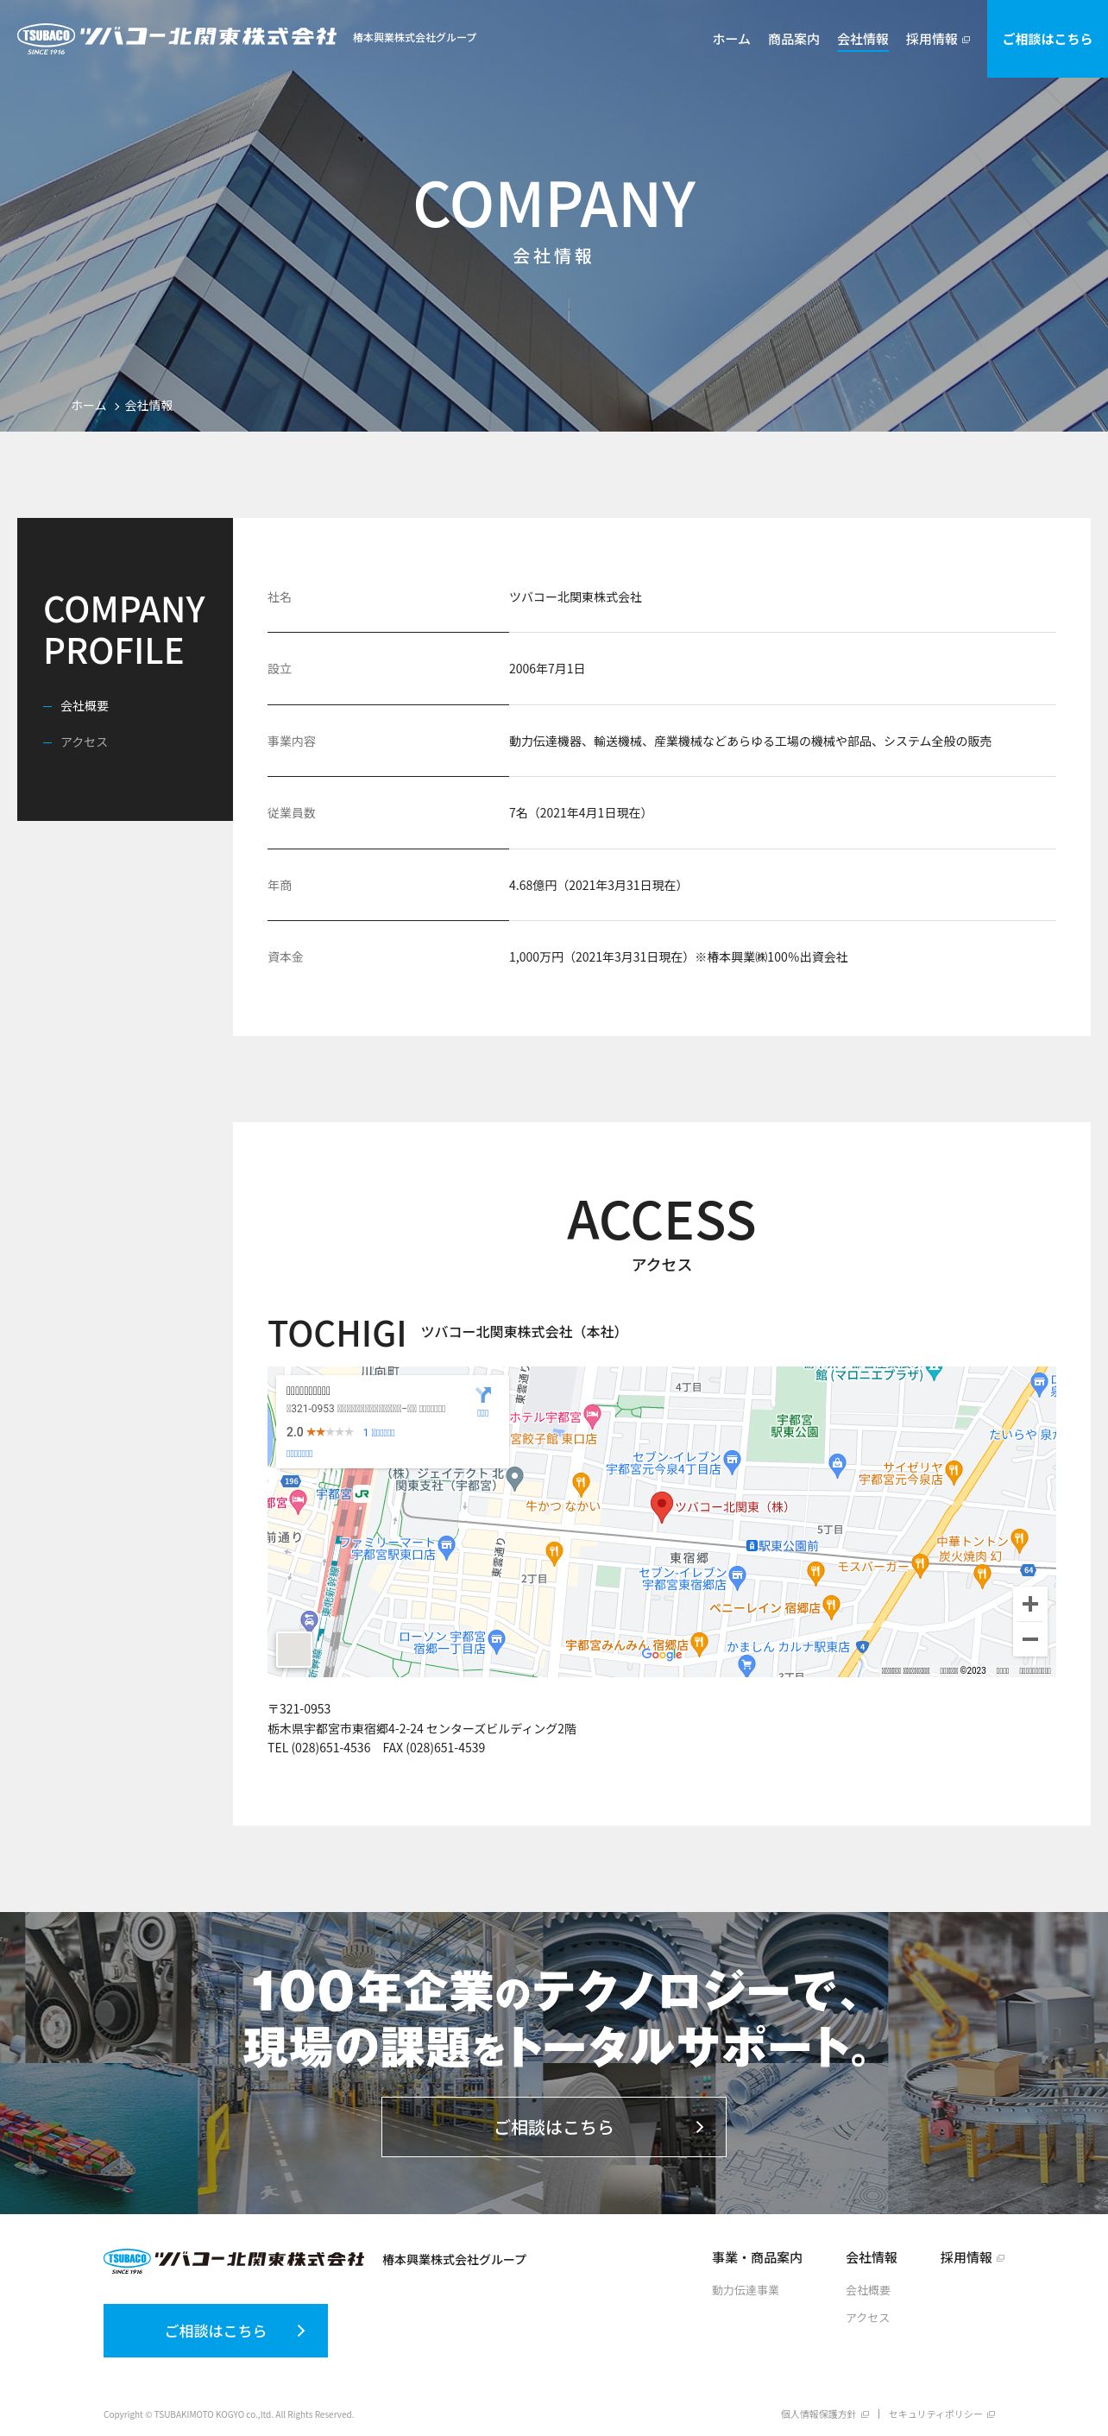
Task: Click the red ツバコー北関東 map pin
Action: 663,1506
